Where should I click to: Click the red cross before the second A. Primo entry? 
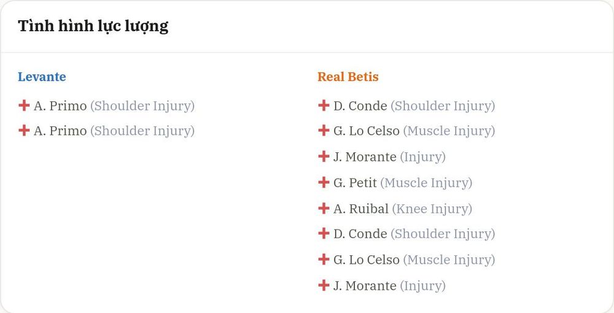click(x=24, y=130)
